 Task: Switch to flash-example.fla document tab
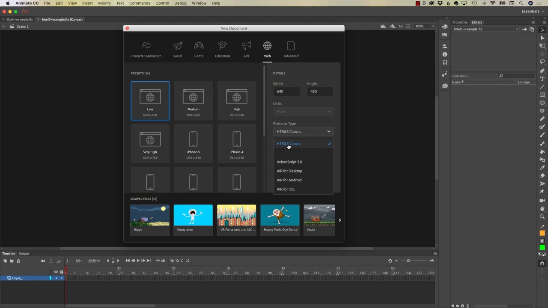[x=20, y=19]
